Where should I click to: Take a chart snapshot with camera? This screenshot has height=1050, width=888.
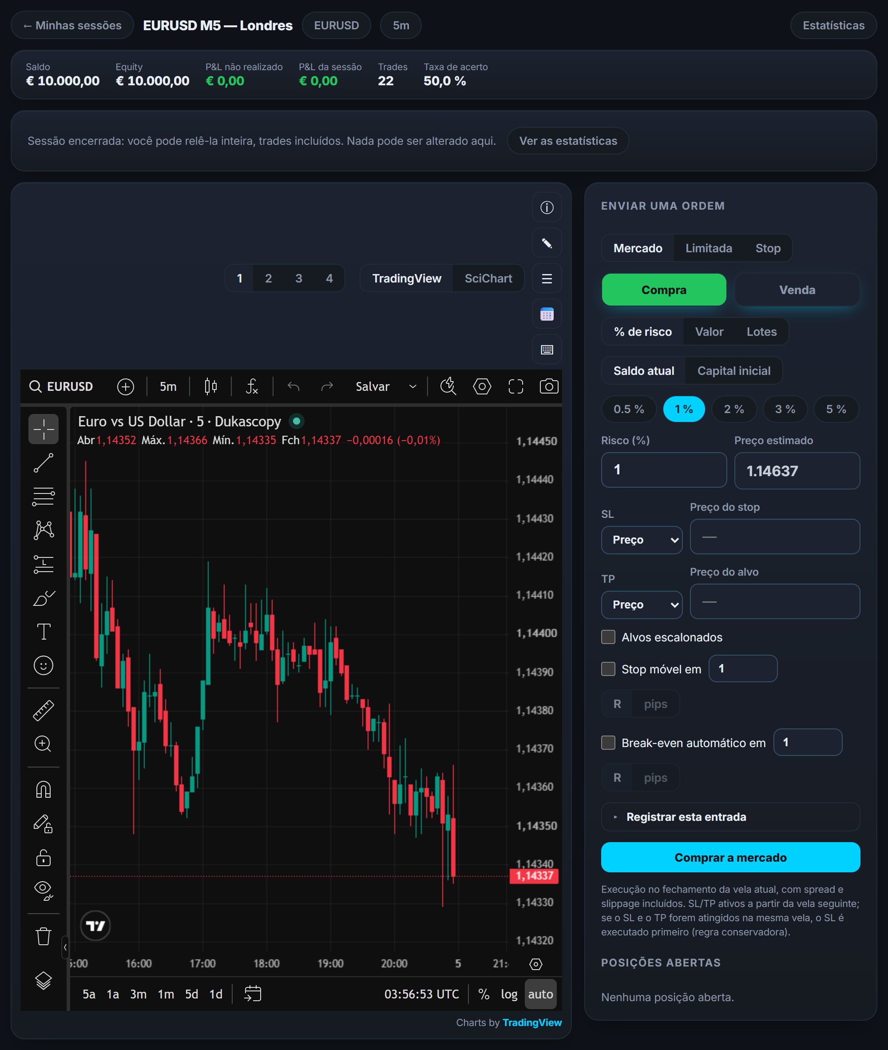click(549, 387)
